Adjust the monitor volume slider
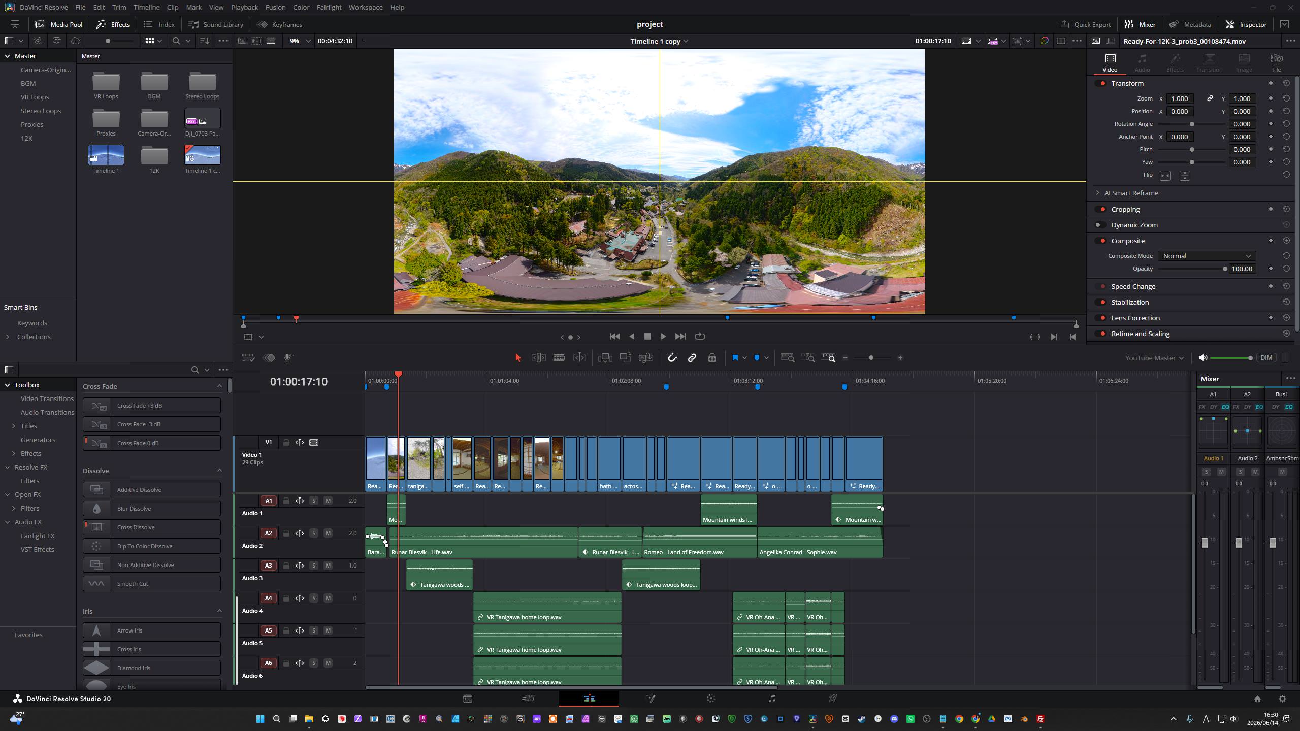Image resolution: width=1300 pixels, height=731 pixels. [x=1231, y=358]
